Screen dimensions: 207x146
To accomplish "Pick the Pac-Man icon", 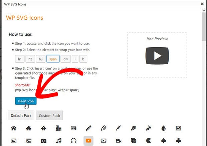I will click(x=149, y=141).
